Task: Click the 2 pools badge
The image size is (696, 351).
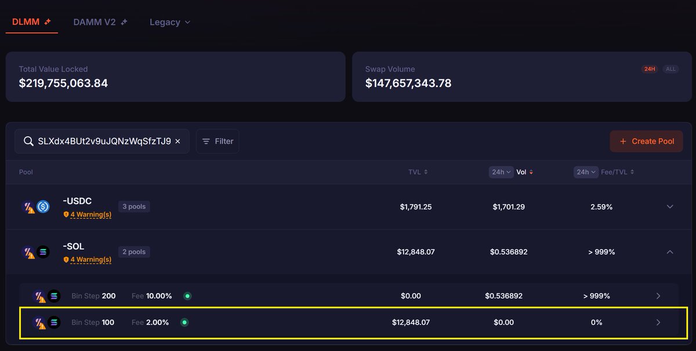Action: (x=134, y=252)
